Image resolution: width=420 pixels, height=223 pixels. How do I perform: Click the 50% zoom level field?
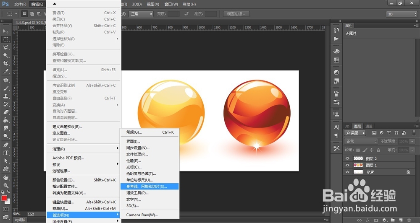pos(17,214)
